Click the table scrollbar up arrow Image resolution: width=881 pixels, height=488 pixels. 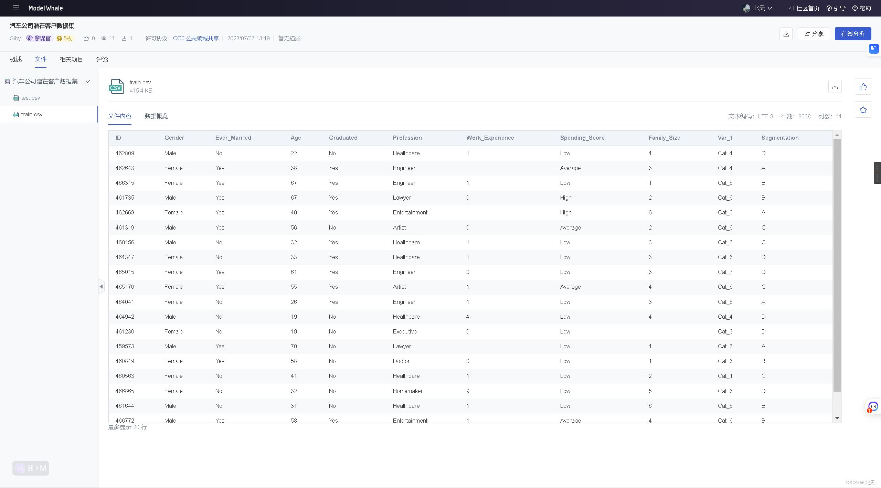pos(837,135)
